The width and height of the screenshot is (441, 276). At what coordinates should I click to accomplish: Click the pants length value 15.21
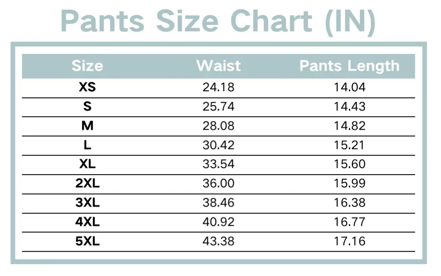click(349, 145)
